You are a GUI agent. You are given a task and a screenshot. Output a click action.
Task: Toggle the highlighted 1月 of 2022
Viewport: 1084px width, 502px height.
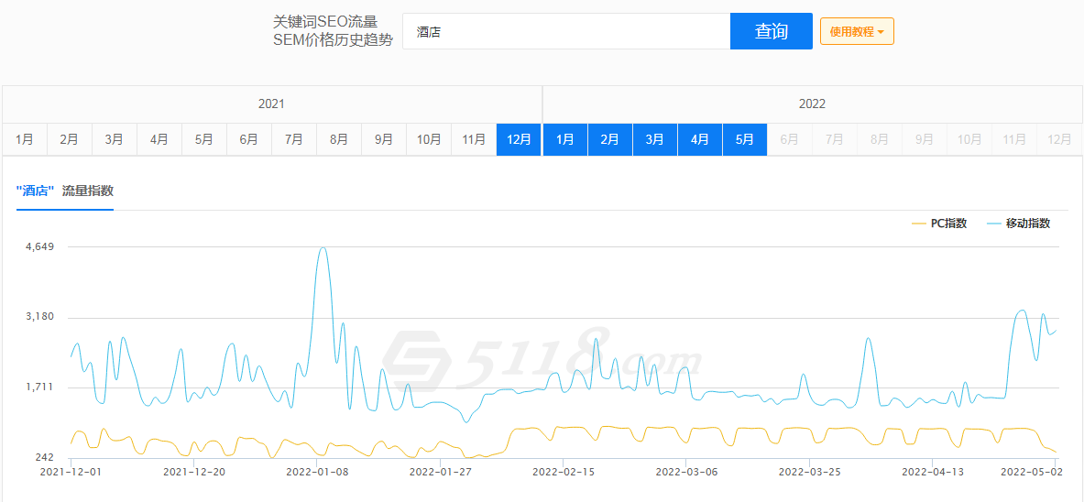[565, 139]
